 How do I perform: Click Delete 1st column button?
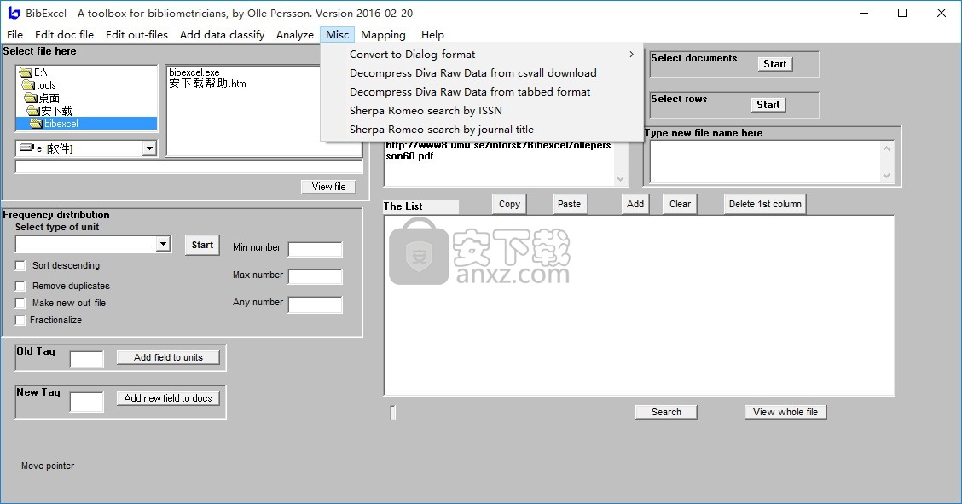tap(765, 204)
